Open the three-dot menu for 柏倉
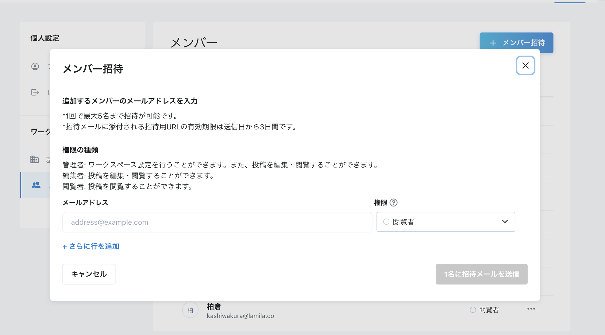The height and width of the screenshot is (335, 605). 531,309
